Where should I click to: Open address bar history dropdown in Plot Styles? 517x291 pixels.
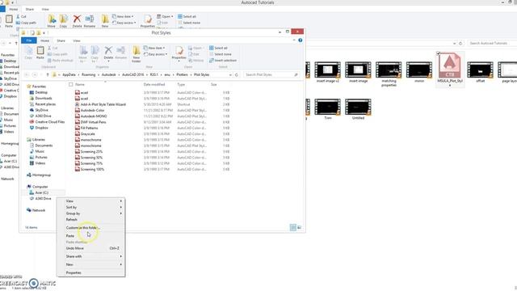point(230,75)
